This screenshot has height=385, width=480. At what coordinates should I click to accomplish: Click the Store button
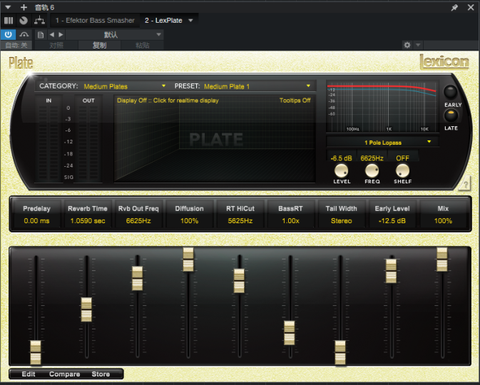click(x=101, y=374)
